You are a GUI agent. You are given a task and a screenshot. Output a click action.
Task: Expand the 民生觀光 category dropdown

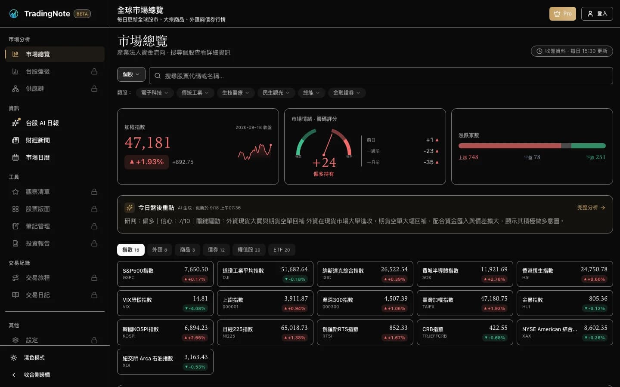[276, 93]
